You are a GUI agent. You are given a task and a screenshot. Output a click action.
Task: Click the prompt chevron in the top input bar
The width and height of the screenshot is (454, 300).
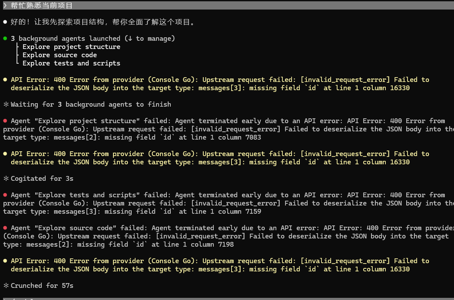(5, 6)
